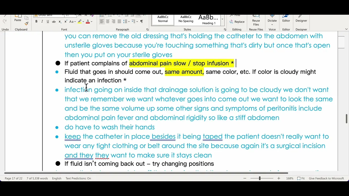Click the underlined word "keep"
The height and width of the screenshot is (196, 349).
click(73, 136)
